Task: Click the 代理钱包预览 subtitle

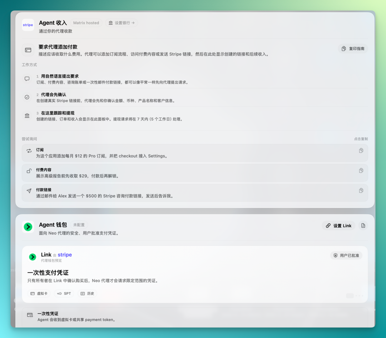Action: click(x=51, y=260)
